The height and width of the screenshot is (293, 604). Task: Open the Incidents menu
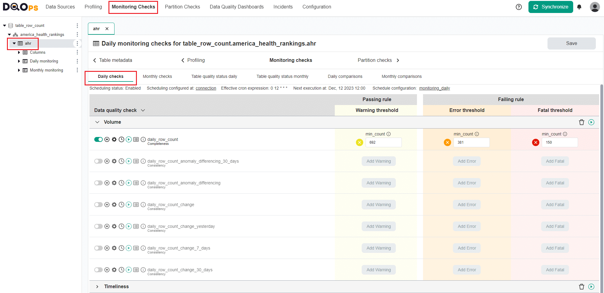[283, 7]
